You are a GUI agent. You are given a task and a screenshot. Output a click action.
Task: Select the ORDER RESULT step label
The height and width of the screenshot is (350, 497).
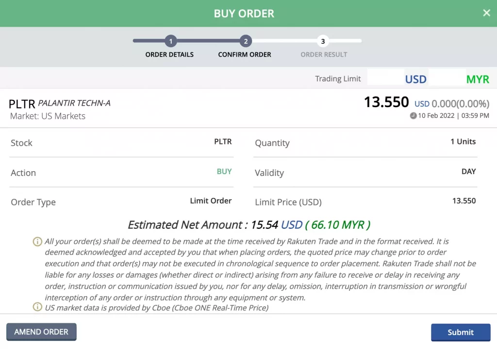tap(324, 55)
